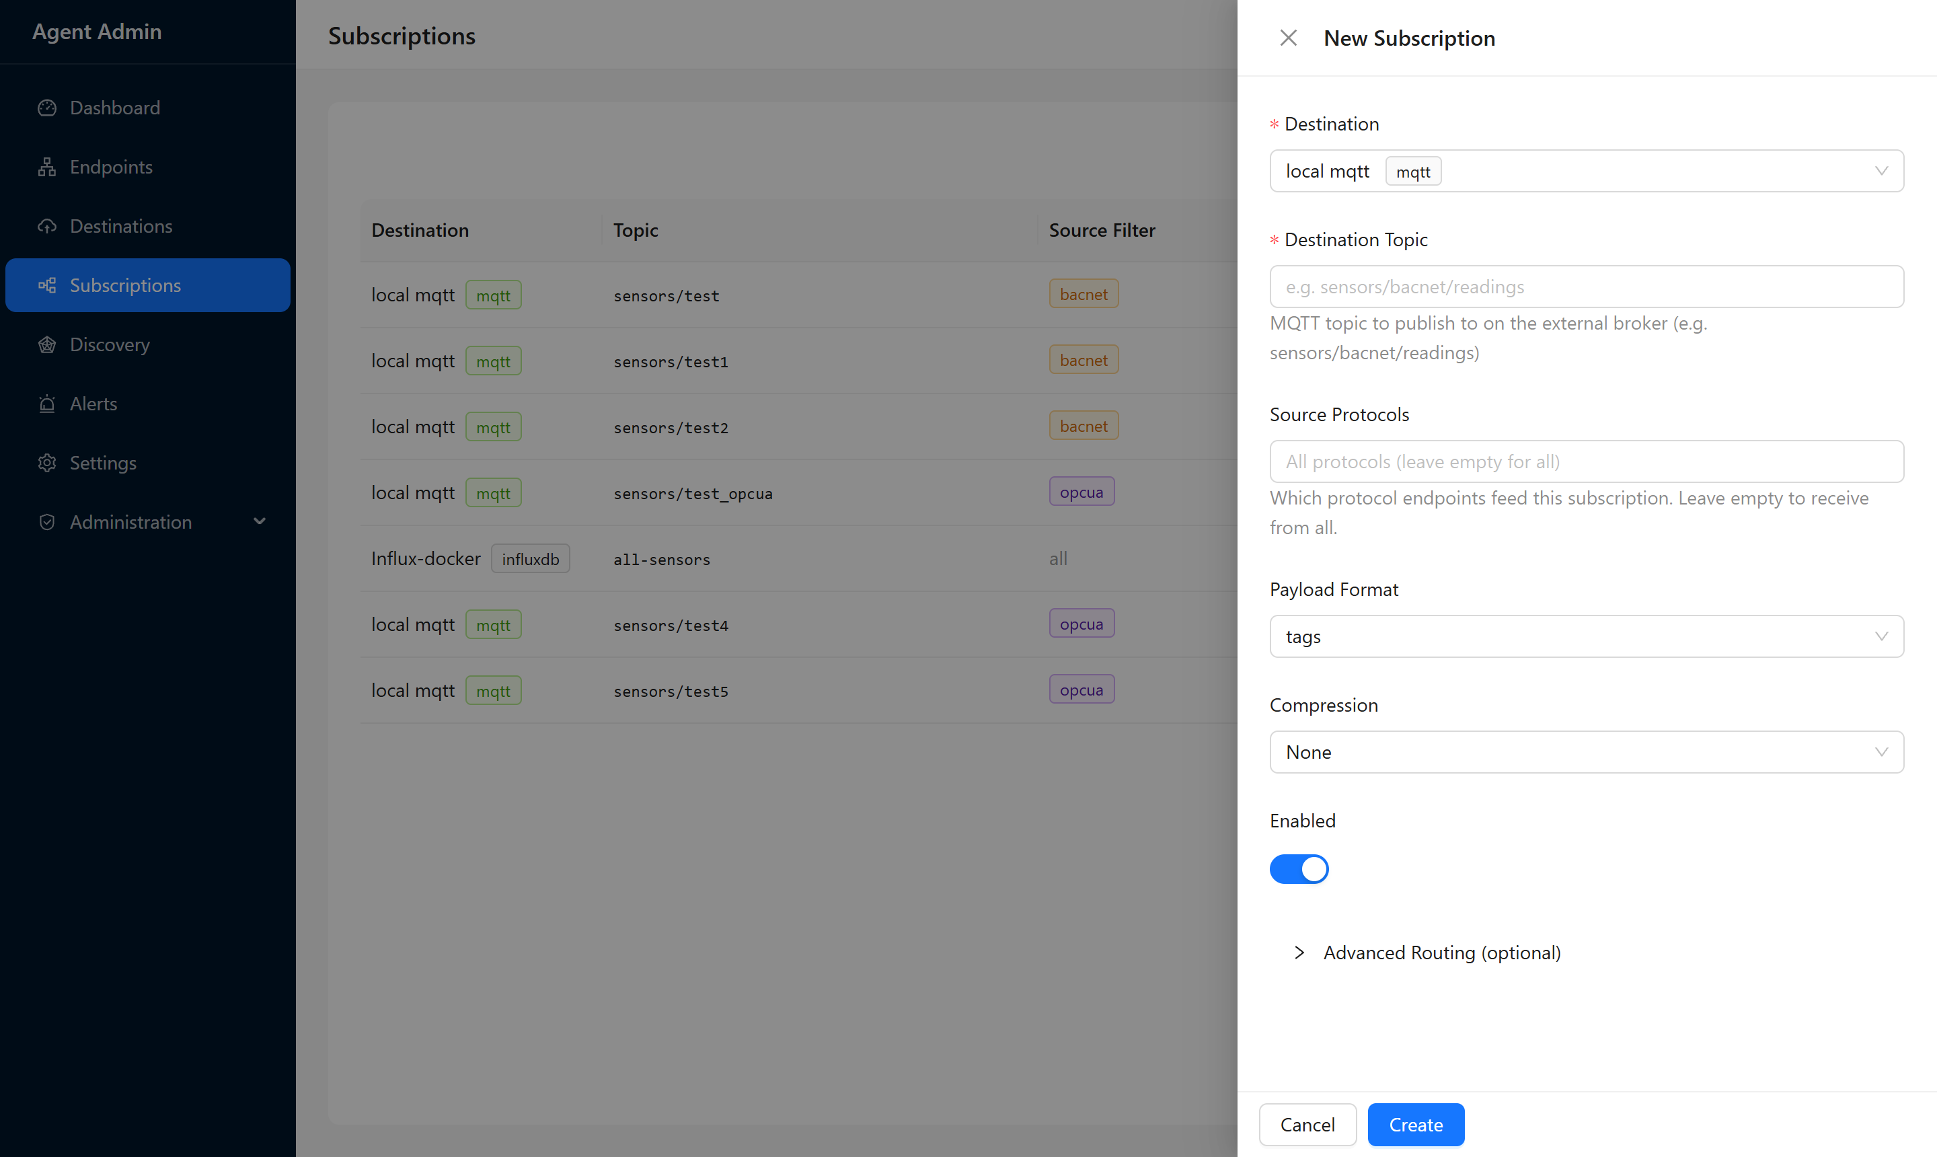The width and height of the screenshot is (1937, 1157).
Task: Click the sensors/test_opcua topic cell
Action: [x=693, y=494]
